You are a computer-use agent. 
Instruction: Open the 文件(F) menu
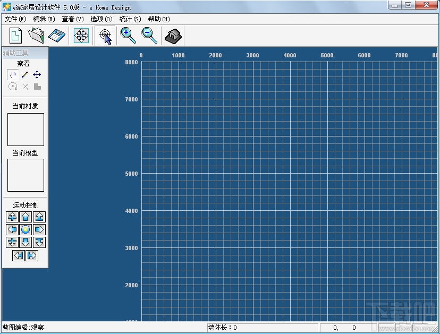pos(15,19)
